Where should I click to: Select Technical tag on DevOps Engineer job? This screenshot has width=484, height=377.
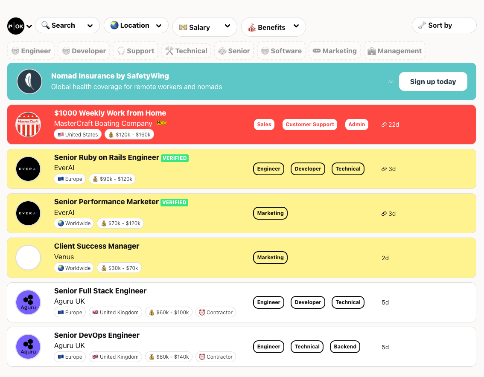pos(307,347)
